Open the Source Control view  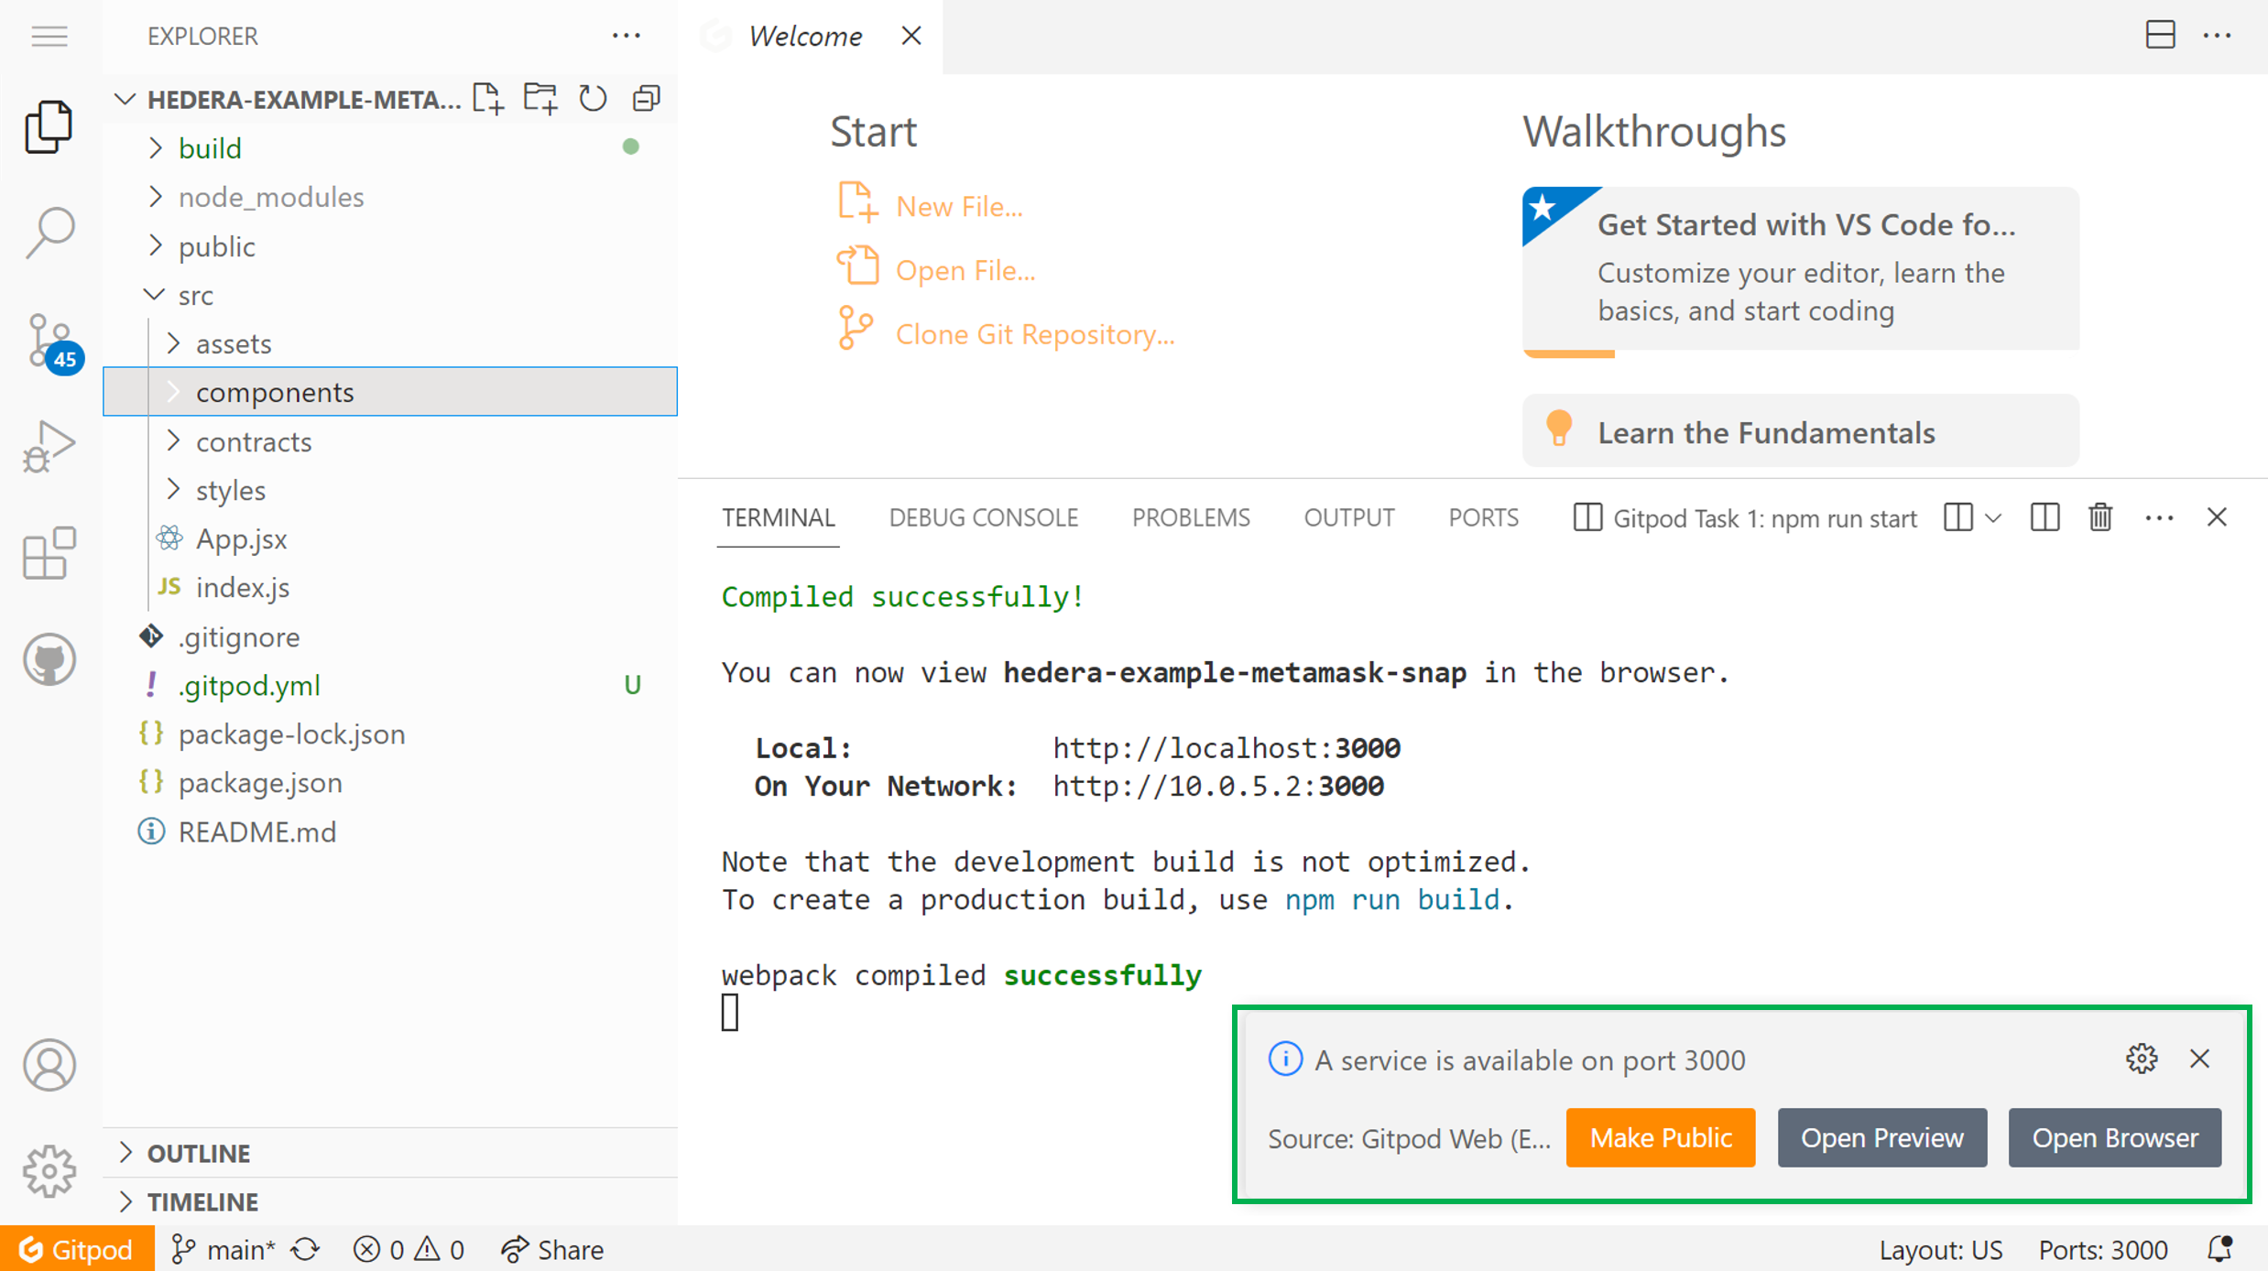49,341
